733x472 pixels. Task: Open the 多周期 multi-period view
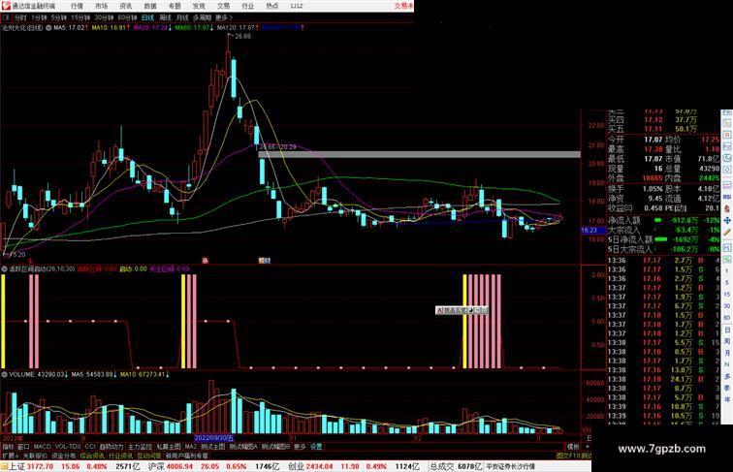pyautogui.click(x=202, y=17)
